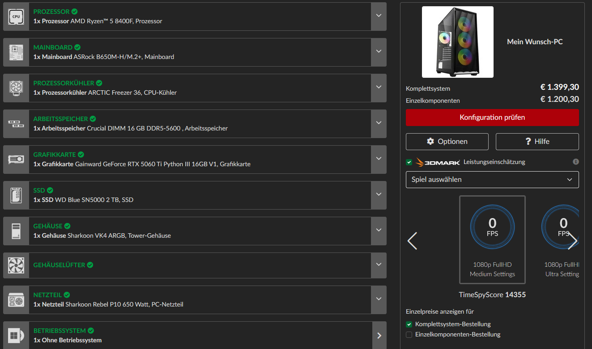Screen dimensions: 592x349
Task: Click the GEHÄUSELÜFTER heading
Action: click(59, 265)
